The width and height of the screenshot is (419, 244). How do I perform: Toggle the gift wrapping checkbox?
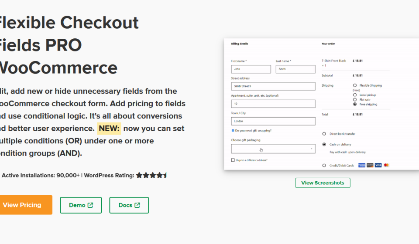pyautogui.click(x=233, y=130)
